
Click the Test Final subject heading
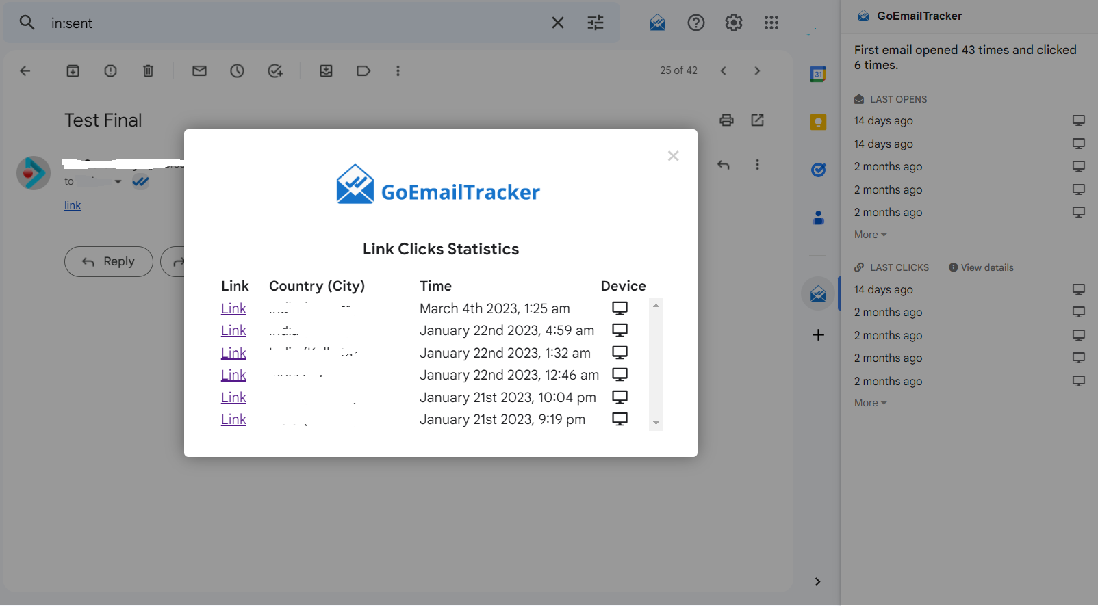tap(103, 120)
